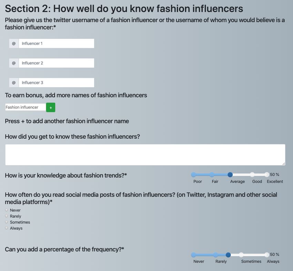Pick the Always radio button
The height and width of the screenshot is (271, 293).
[x=7, y=228]
